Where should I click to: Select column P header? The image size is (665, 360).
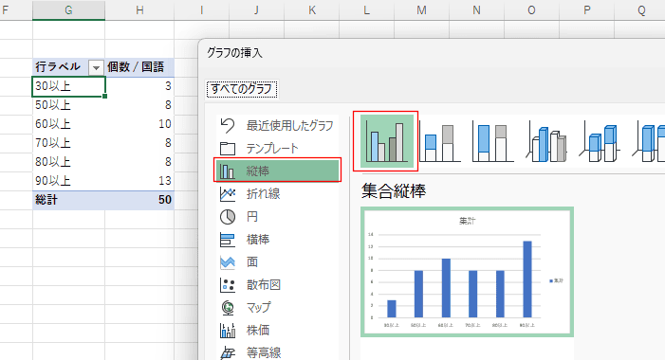click(x=587, y=10)
